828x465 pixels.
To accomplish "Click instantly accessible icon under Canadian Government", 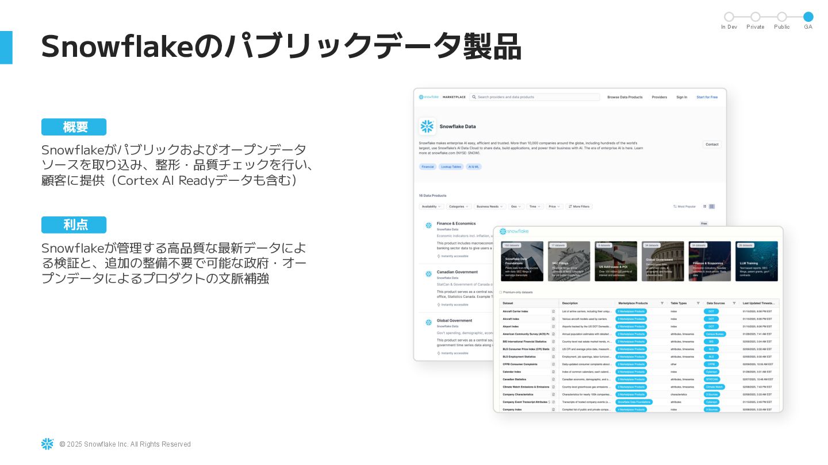I will click(439, 304).
